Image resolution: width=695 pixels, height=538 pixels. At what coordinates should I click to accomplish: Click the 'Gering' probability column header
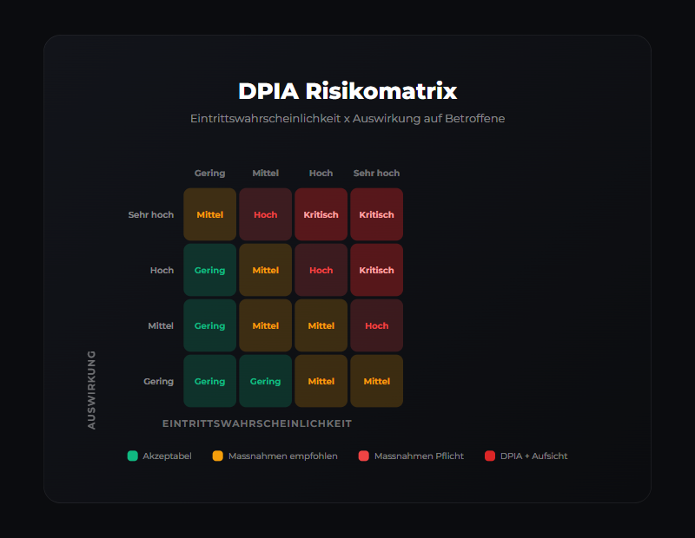209,173
